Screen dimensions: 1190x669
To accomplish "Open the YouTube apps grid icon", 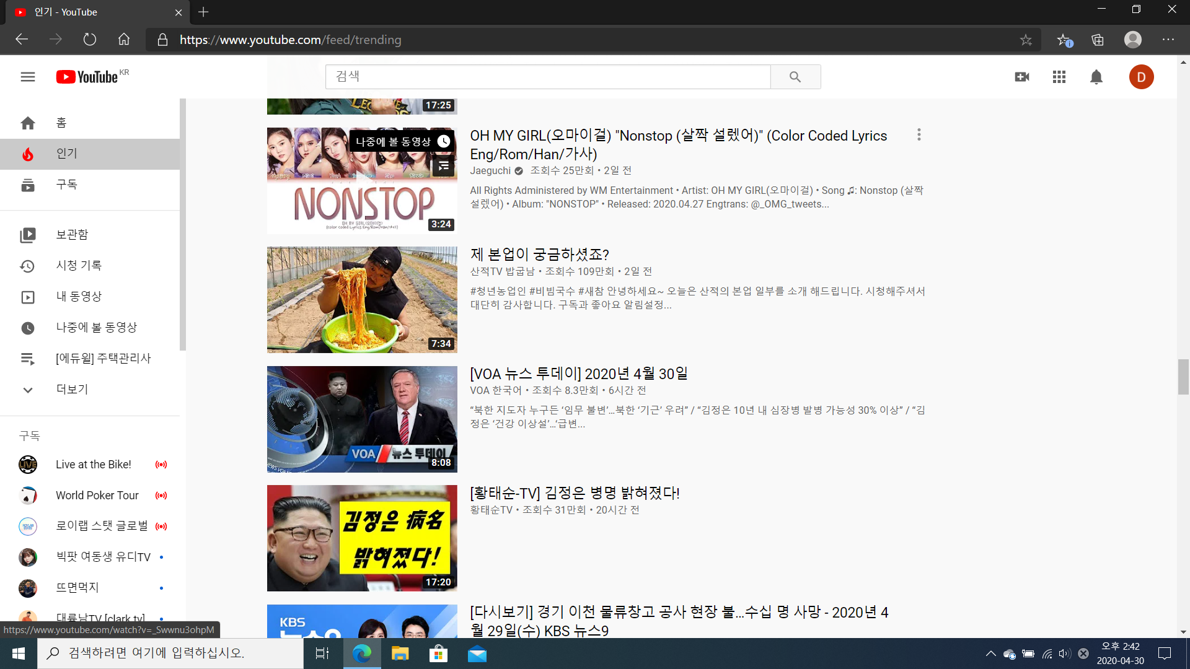I will click(x=1059, y=77).
